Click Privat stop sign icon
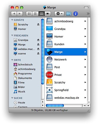The height and width of the screenshot is (125, 99). 49,75
